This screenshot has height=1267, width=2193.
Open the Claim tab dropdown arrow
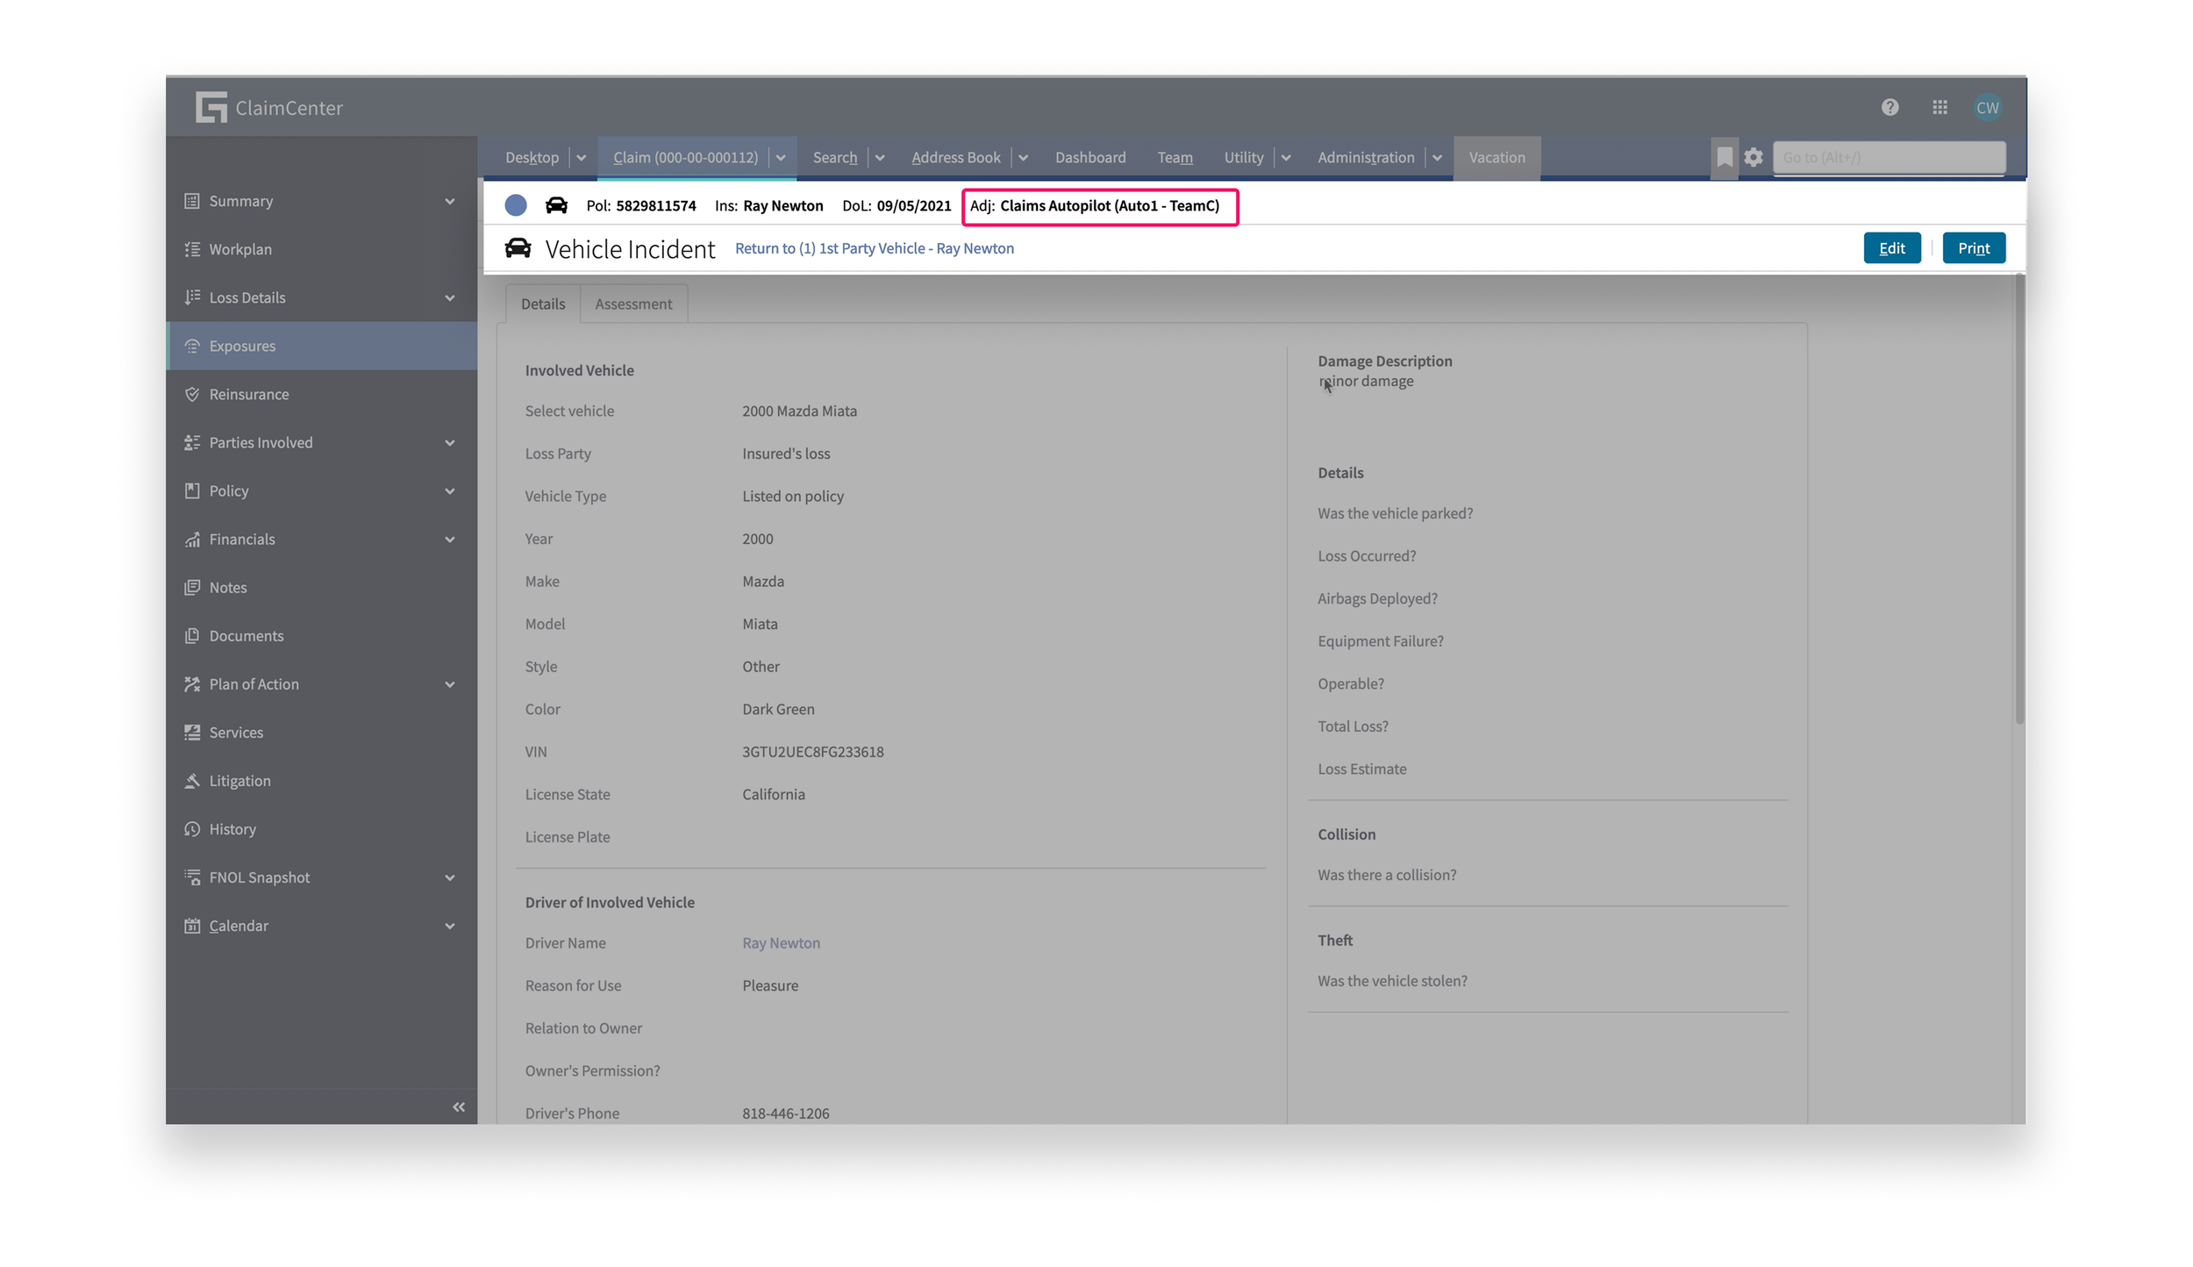(780, 158)
